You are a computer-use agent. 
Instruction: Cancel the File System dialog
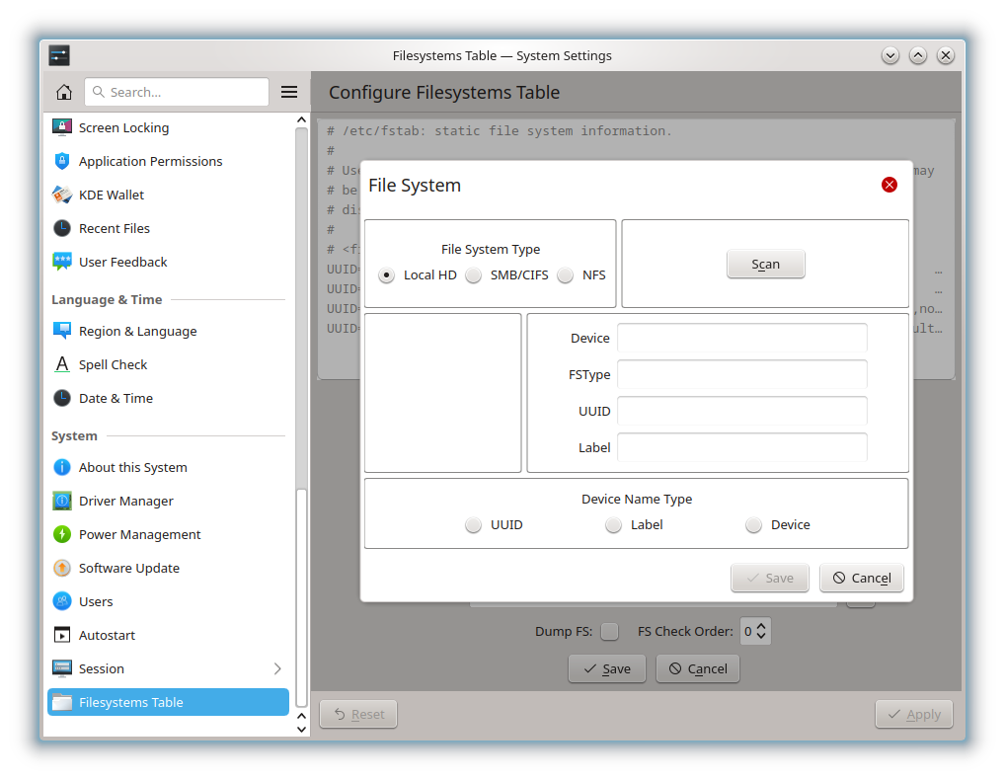(862, 579)
